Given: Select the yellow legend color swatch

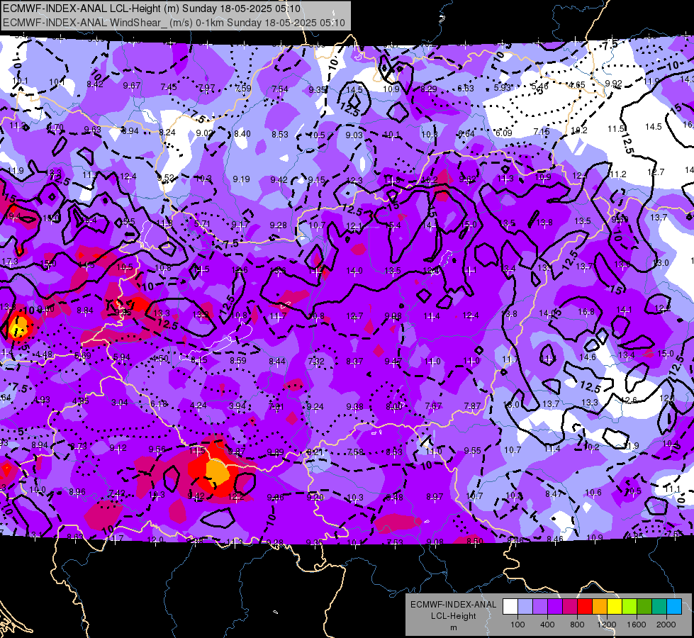Looking at the screenshot, I should 615,607.
